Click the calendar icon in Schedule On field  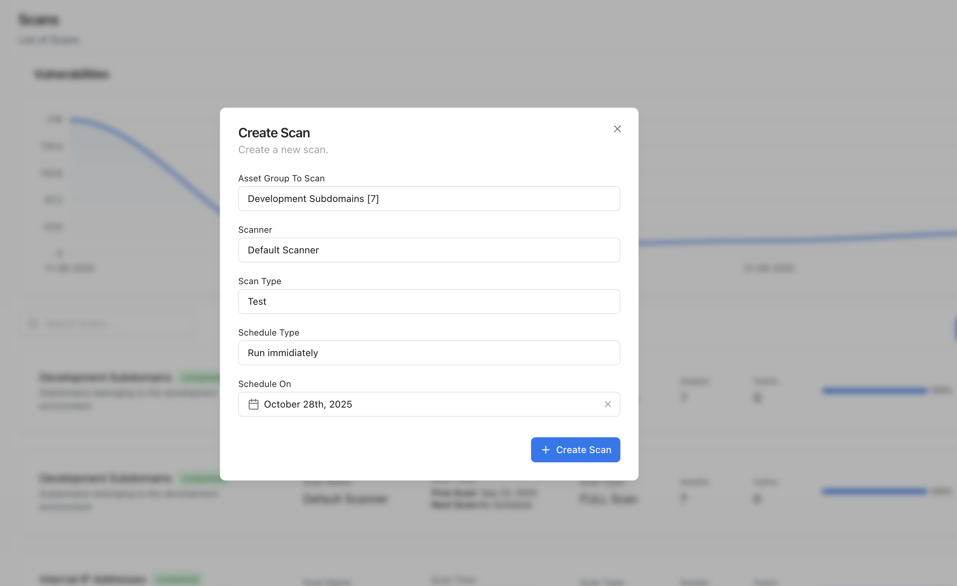pyautogui.click(x=254, y=404)
